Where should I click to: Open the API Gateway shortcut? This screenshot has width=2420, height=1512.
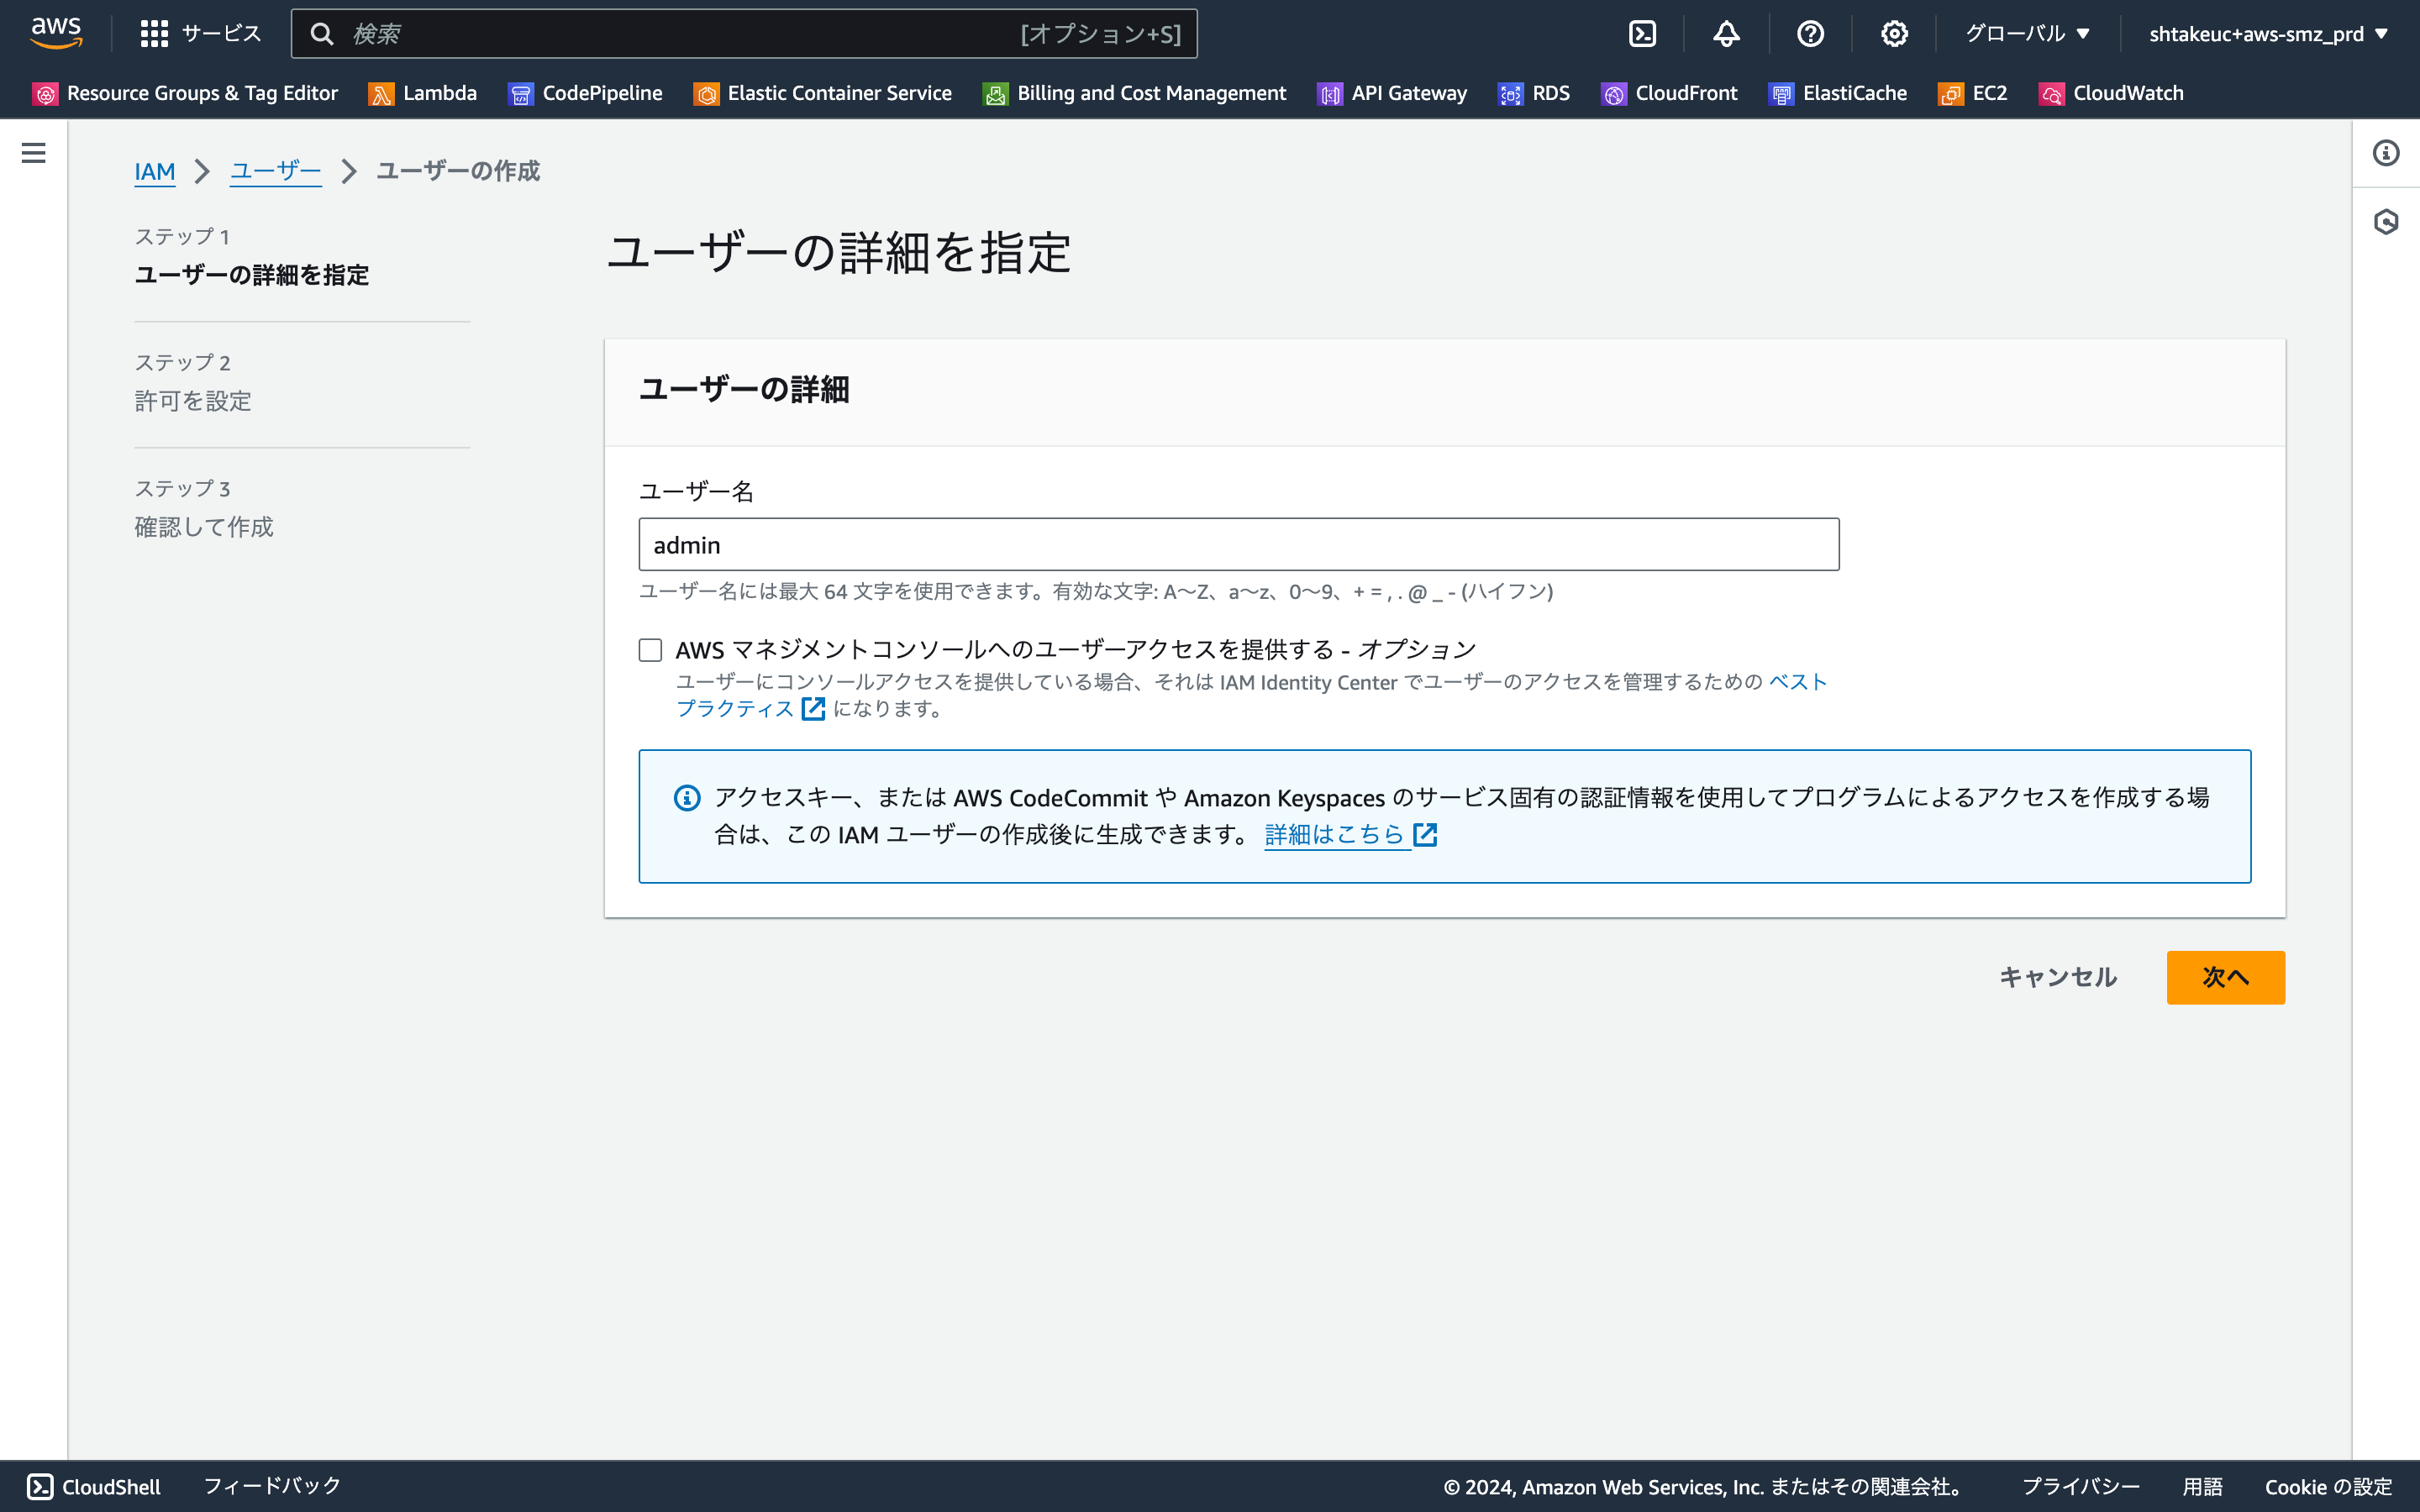click(x=1392, y=93)
